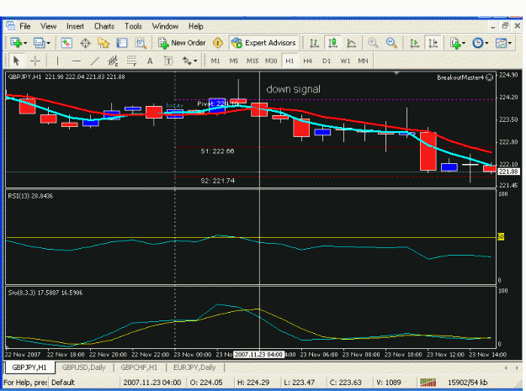This screenshot has width=526, height=391.
Task: Expand the Profiles dropdown arrow
Action: [49, 43]
